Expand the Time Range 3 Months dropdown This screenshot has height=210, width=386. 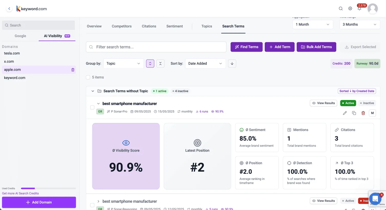point(360,24)
